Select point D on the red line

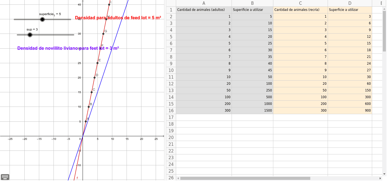coord(95,78)
